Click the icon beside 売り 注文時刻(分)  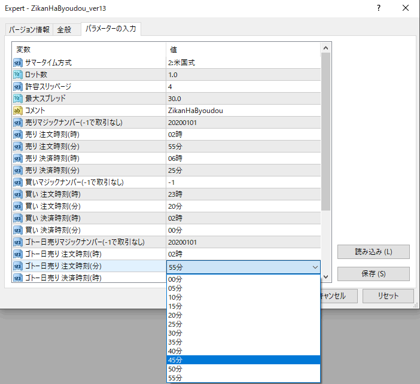coord(18,147)
